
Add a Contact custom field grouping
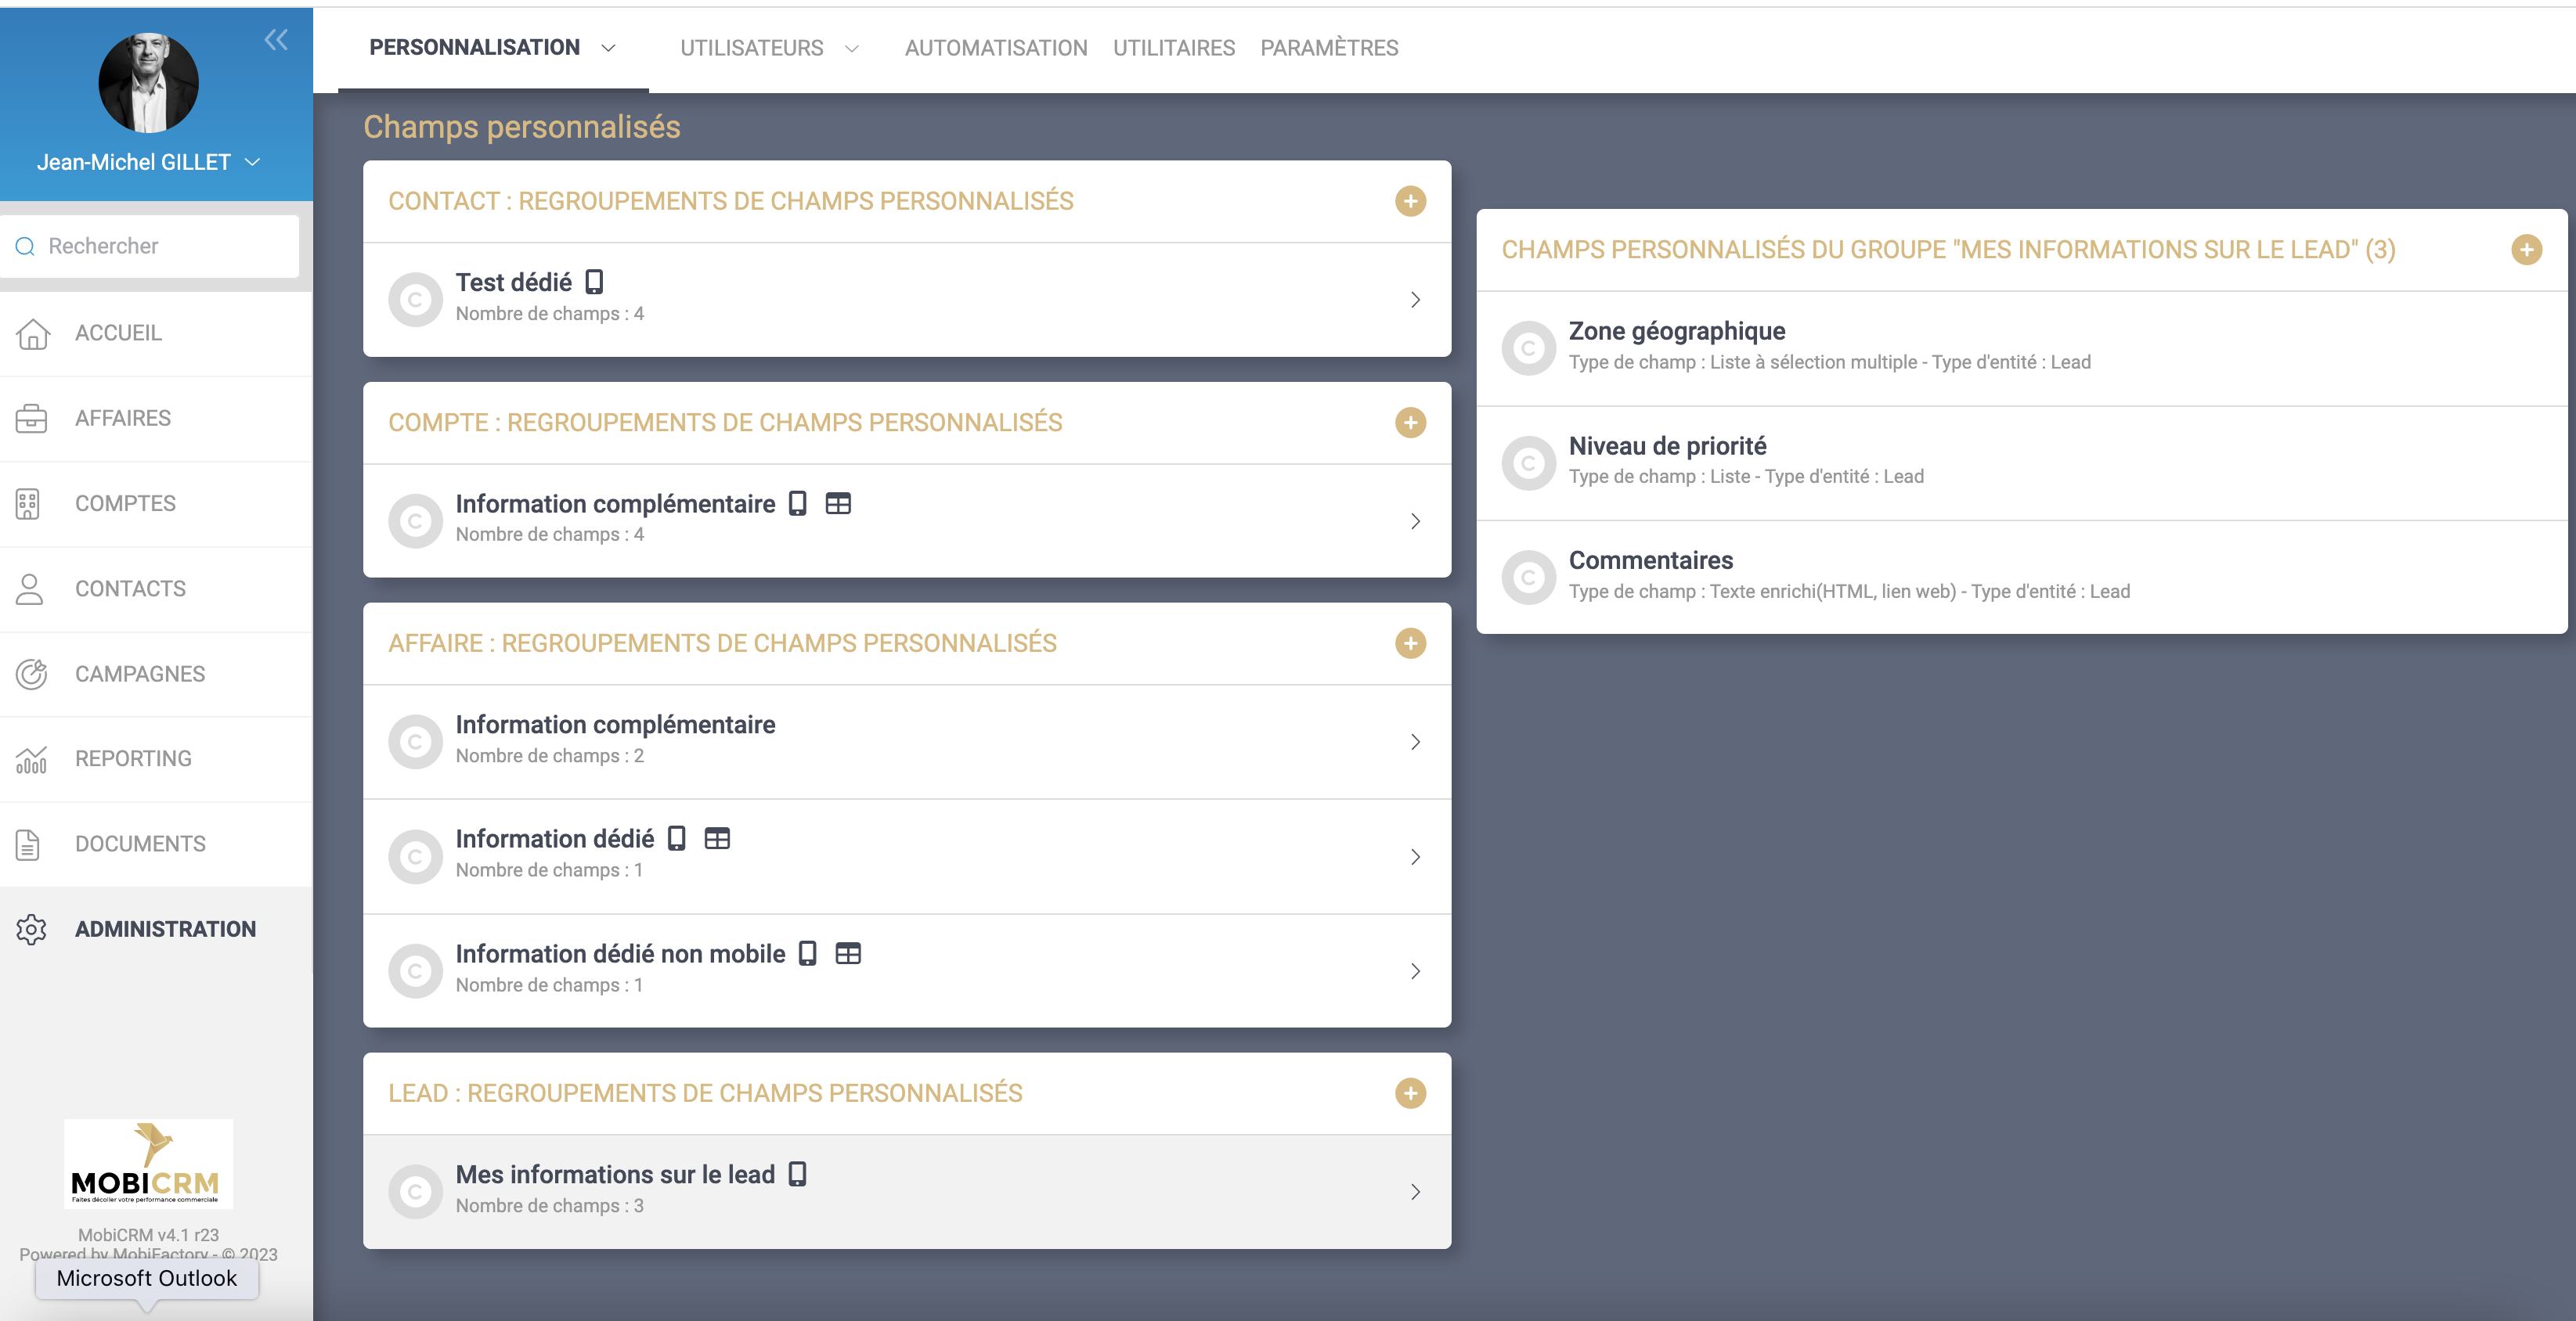point(1410,201)
